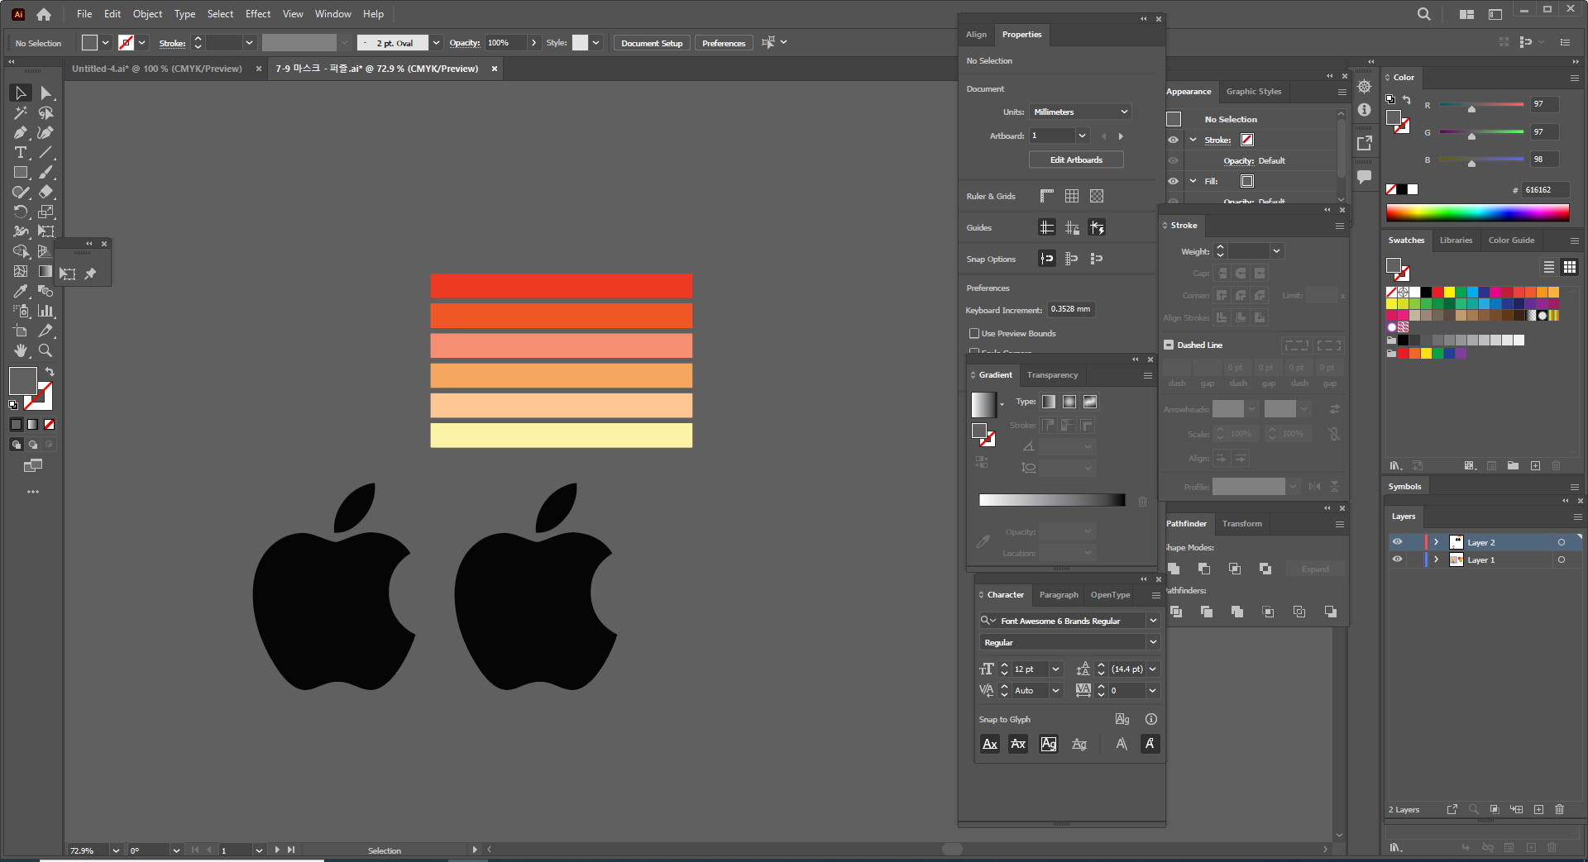Select the Rectangle tool

tap(21, 173)
